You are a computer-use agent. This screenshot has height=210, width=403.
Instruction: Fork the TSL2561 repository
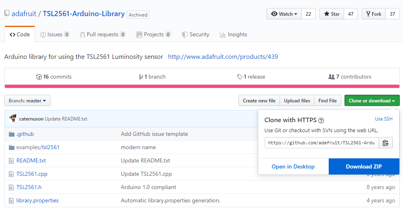coord(374,14)
